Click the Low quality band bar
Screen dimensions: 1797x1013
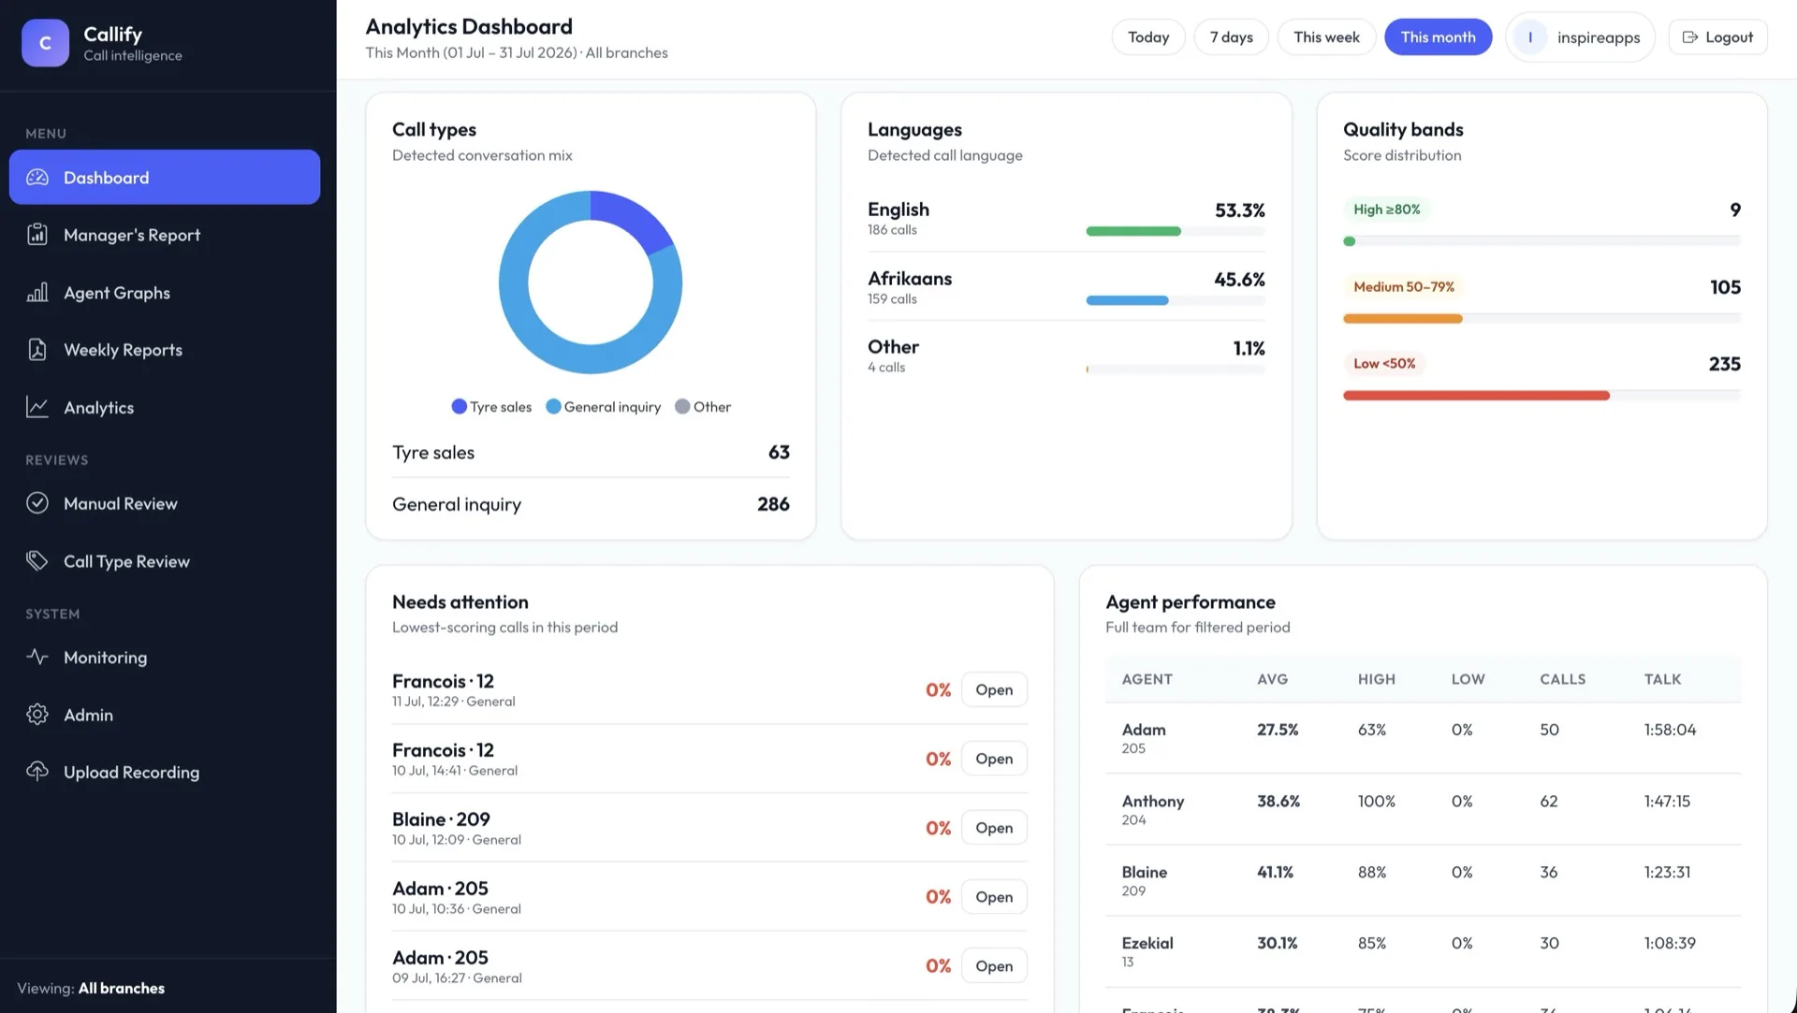[1541, 396]
